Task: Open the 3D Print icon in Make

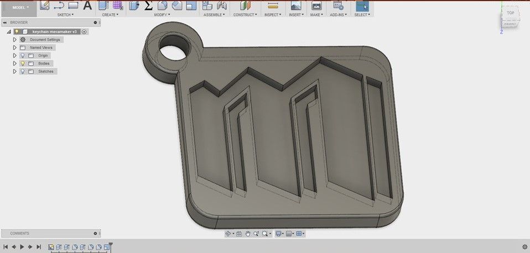Action: [x=316, y=6]
